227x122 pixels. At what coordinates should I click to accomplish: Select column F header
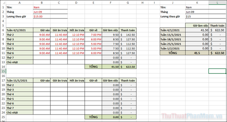pyautogui.click(x=111, y=3)
